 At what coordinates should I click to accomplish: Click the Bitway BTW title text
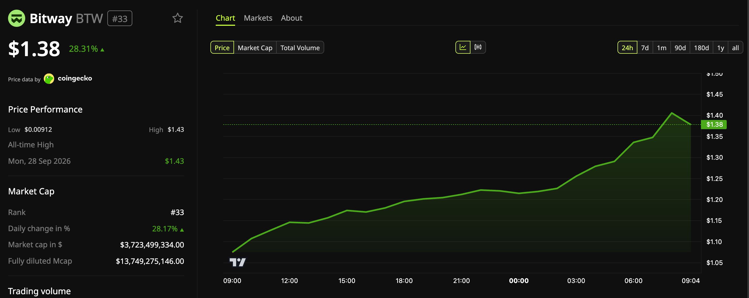click(66, 18)
